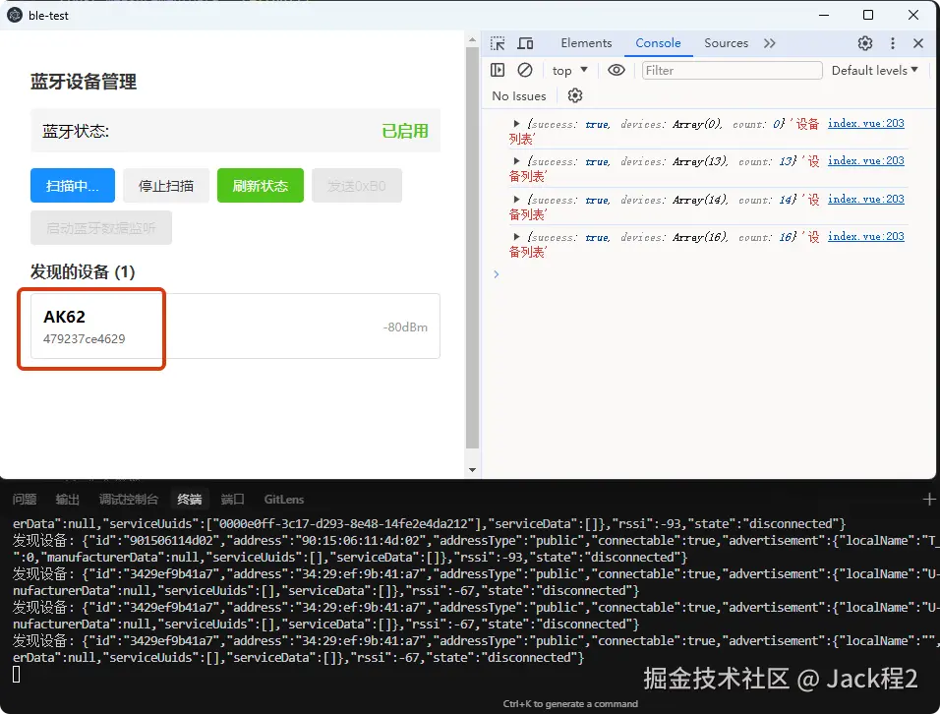This screenshot has height=714, width=940.
Task: Select the AK62 discovered device card
Action: click(x=235, y=327)
